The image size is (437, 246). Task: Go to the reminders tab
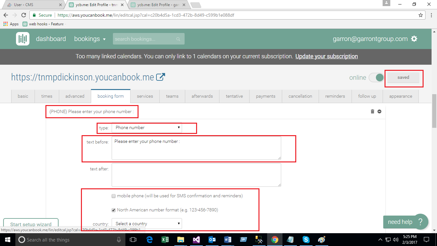click(x=335, y=96)
